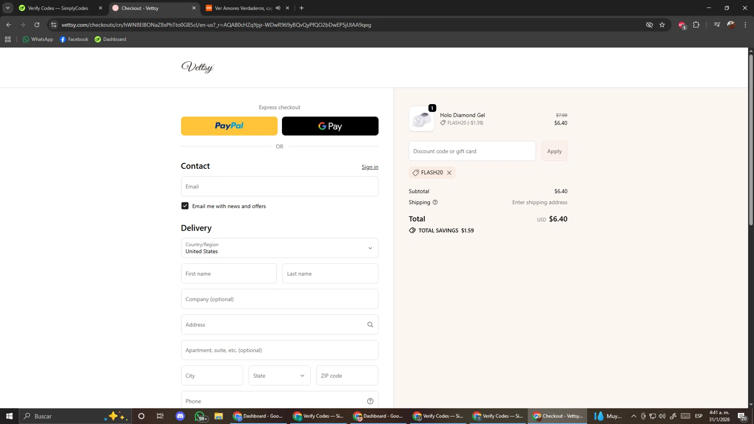
Task: Close the Verify Codes tab
Action: pos(101,8)
